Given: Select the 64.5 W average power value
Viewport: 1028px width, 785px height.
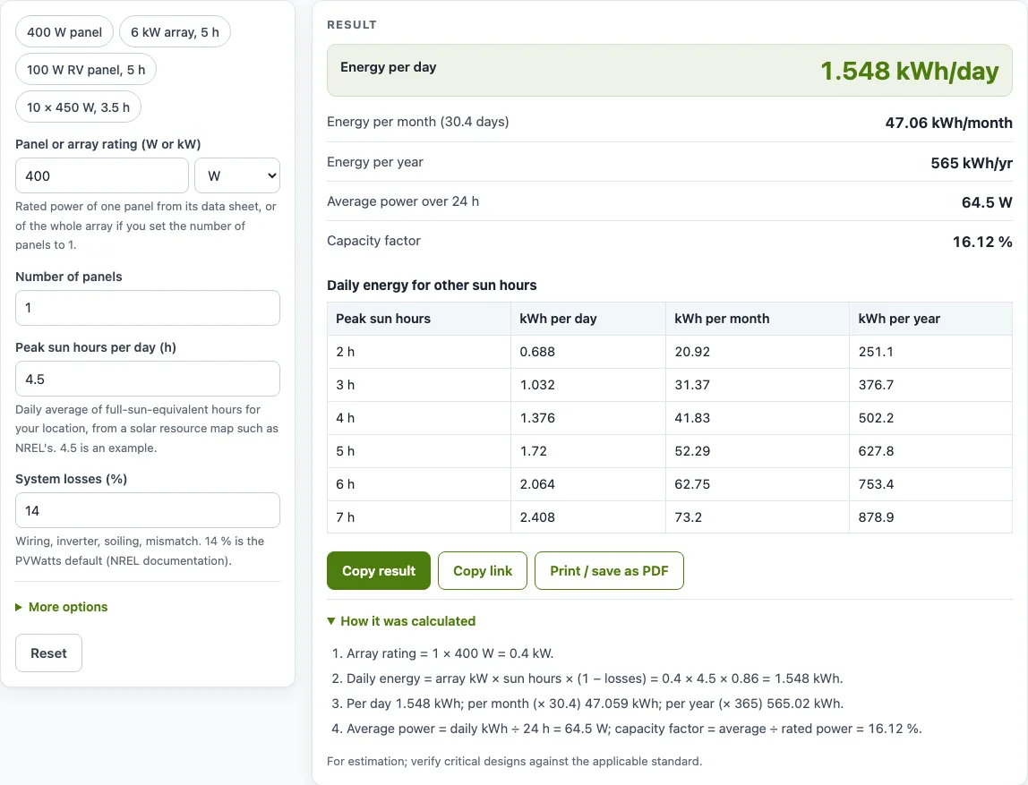Looking at the screenshot, I should [987, 202].
